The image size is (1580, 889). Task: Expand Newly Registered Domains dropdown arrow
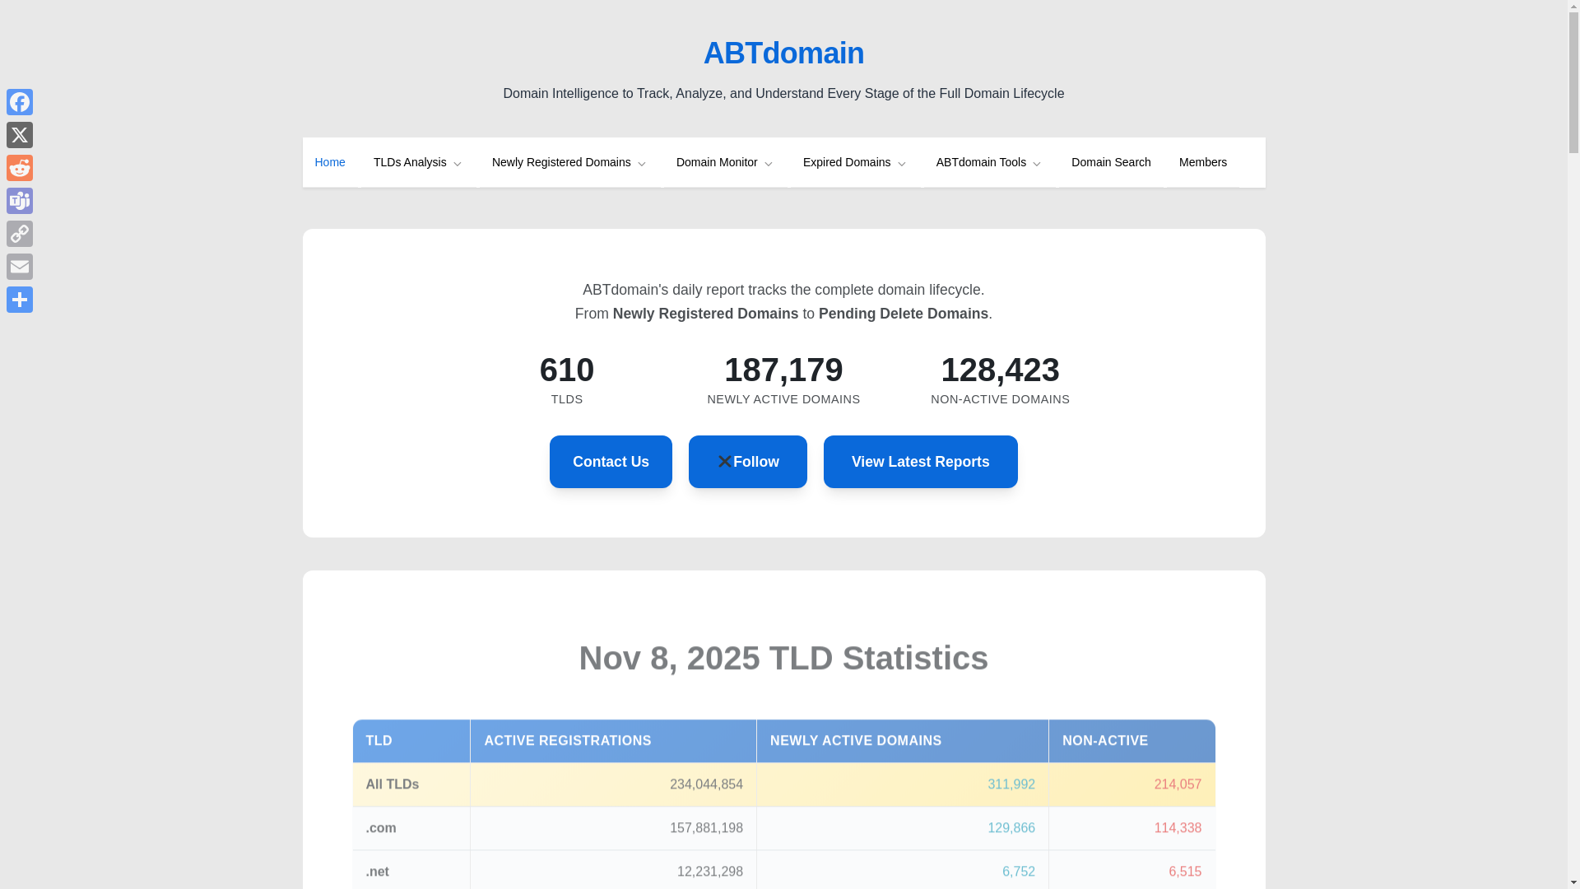pyautogui.click(x=642, y=163)
